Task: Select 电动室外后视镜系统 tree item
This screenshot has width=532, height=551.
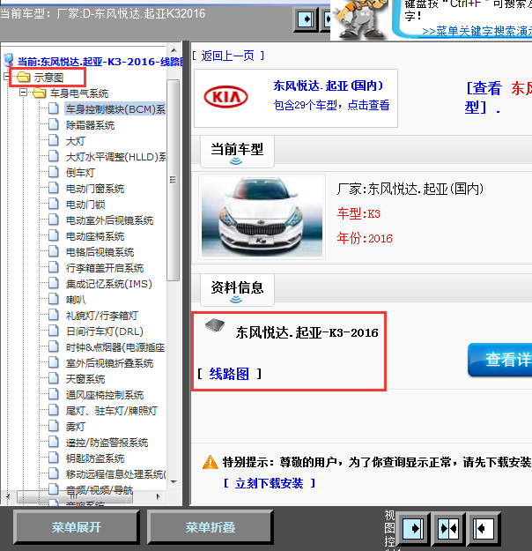Action: 109,220
